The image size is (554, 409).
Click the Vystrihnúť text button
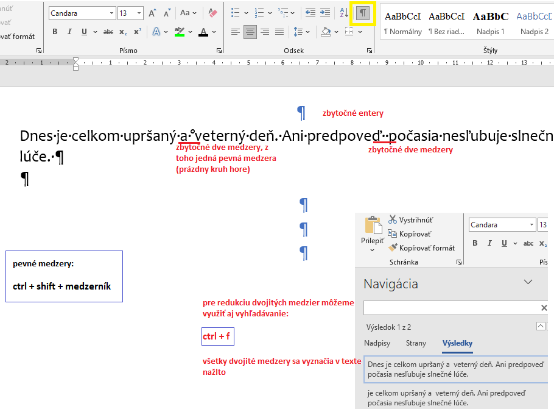click(x=416, y=219)
